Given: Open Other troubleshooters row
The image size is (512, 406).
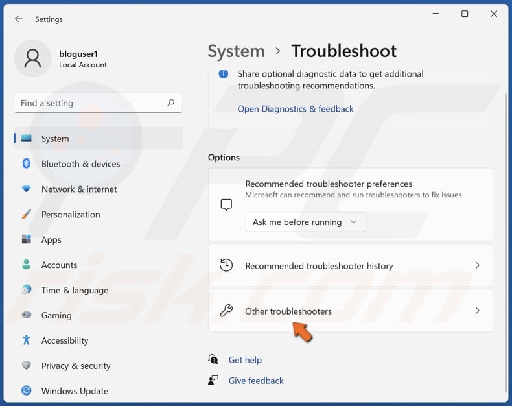Looking at the screenshot, I should click(x=351, y=311).
